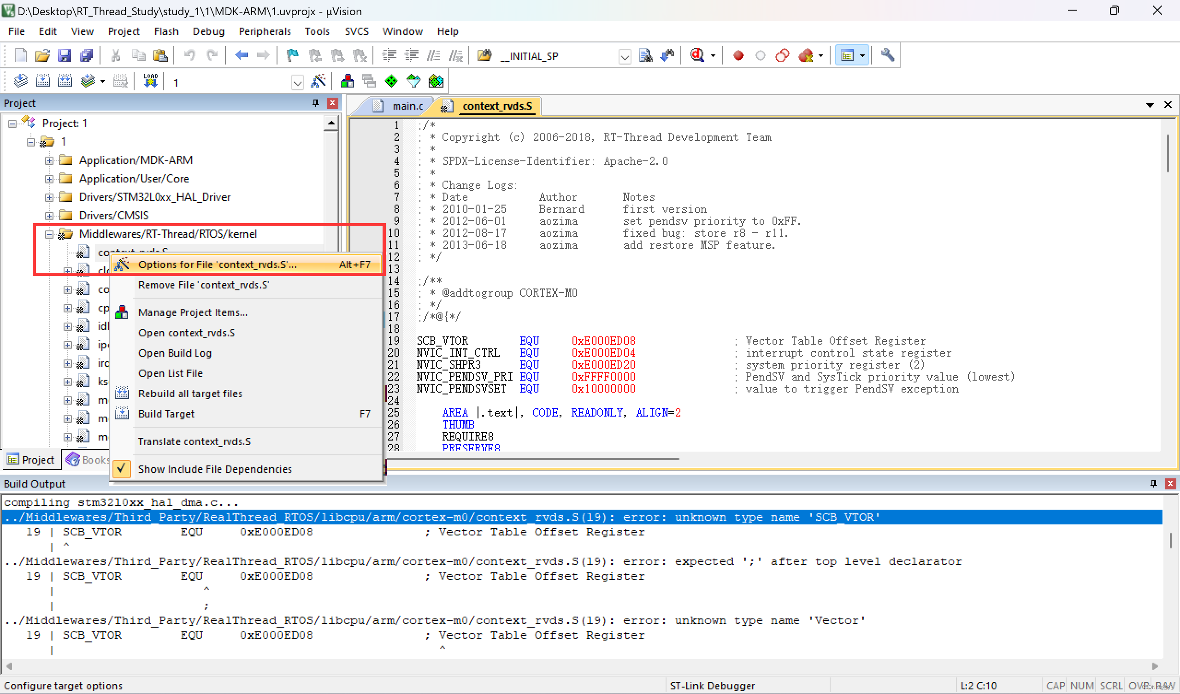Image resolution: width=1180 pixels, height=694 pixels.
Task: Click the LOAD icon to download to flash
Action: pos(150,81)
